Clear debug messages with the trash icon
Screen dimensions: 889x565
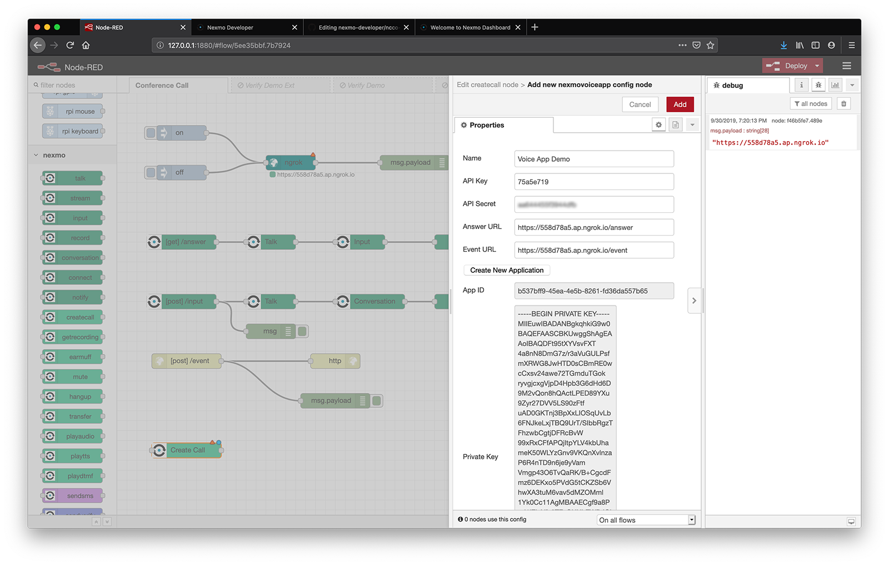tap(843, 104)
